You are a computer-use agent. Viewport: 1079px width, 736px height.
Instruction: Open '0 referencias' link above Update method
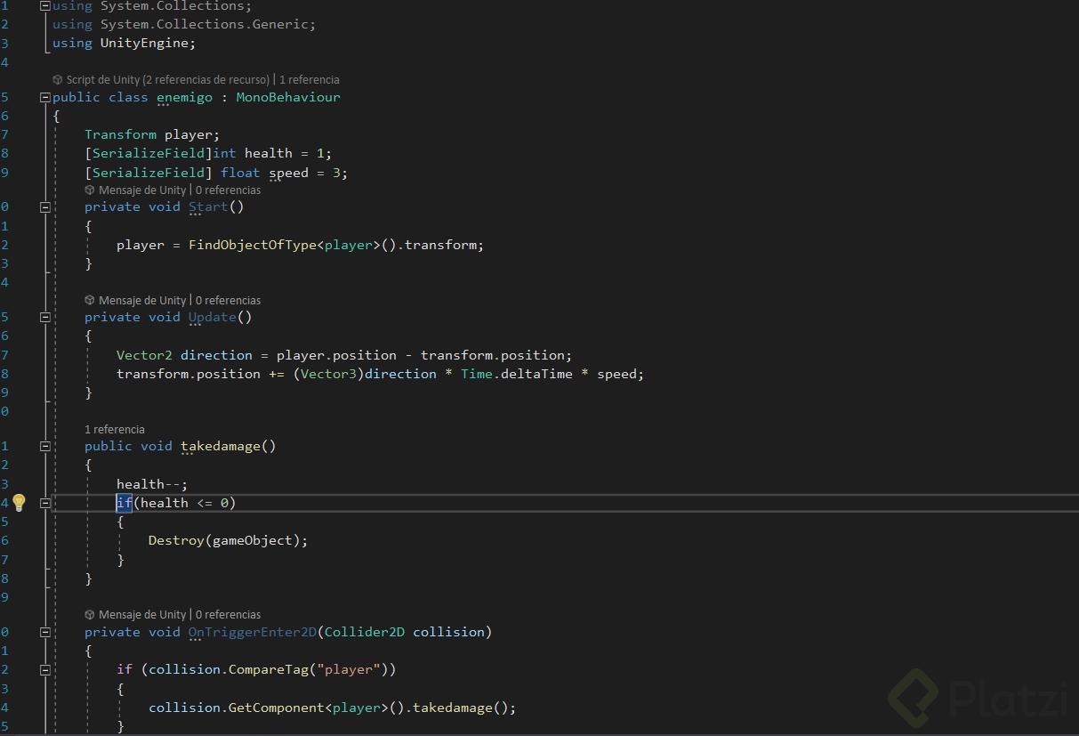[x=229, y=300]
